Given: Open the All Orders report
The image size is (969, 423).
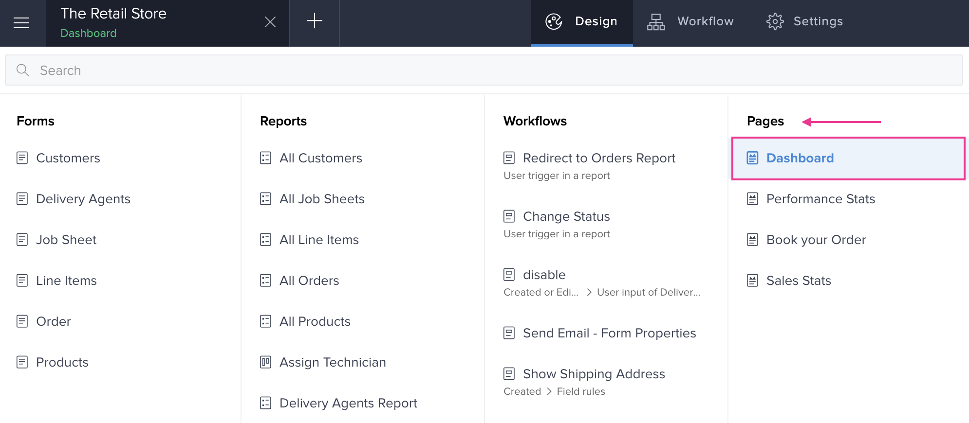Looking at the screenshot, I should point(309,281).
